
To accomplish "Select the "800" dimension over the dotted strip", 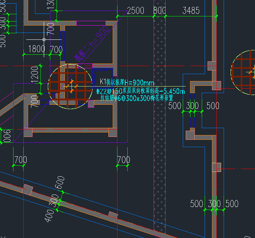I will pyautogui.click(x=159, y=11).
